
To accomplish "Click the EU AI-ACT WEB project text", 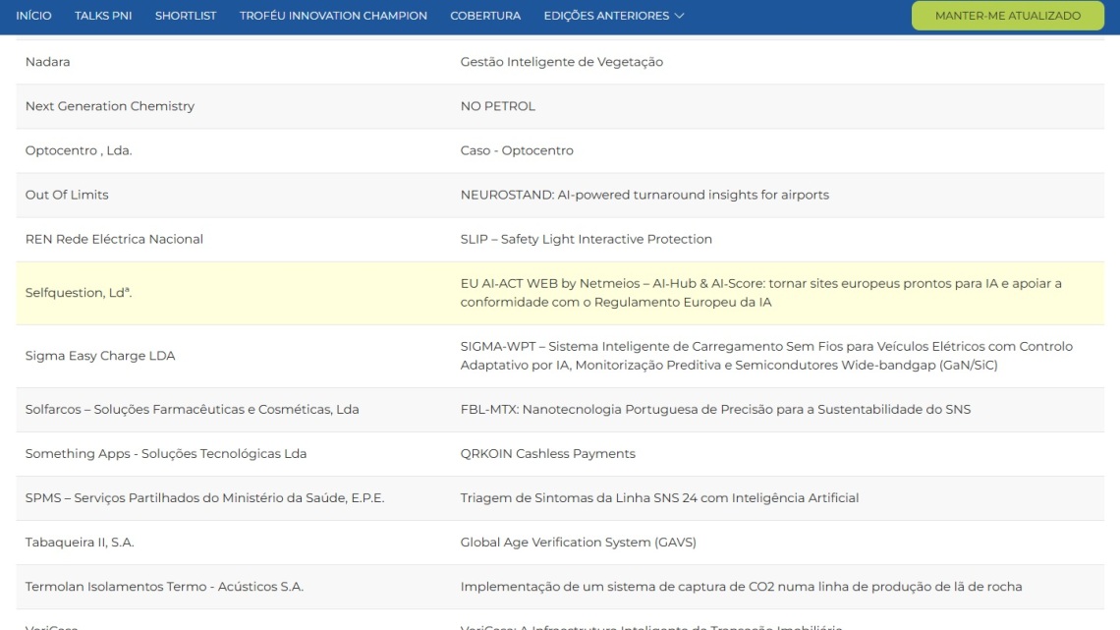I will point(760,293).
